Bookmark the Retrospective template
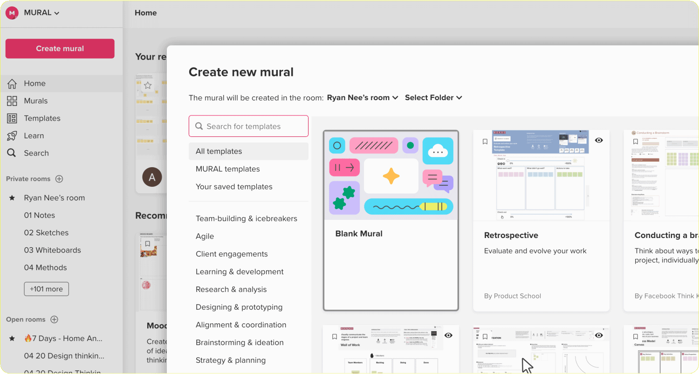Image resolution: width=699 pixels, height=374 pixels. (x=485, y=142)
